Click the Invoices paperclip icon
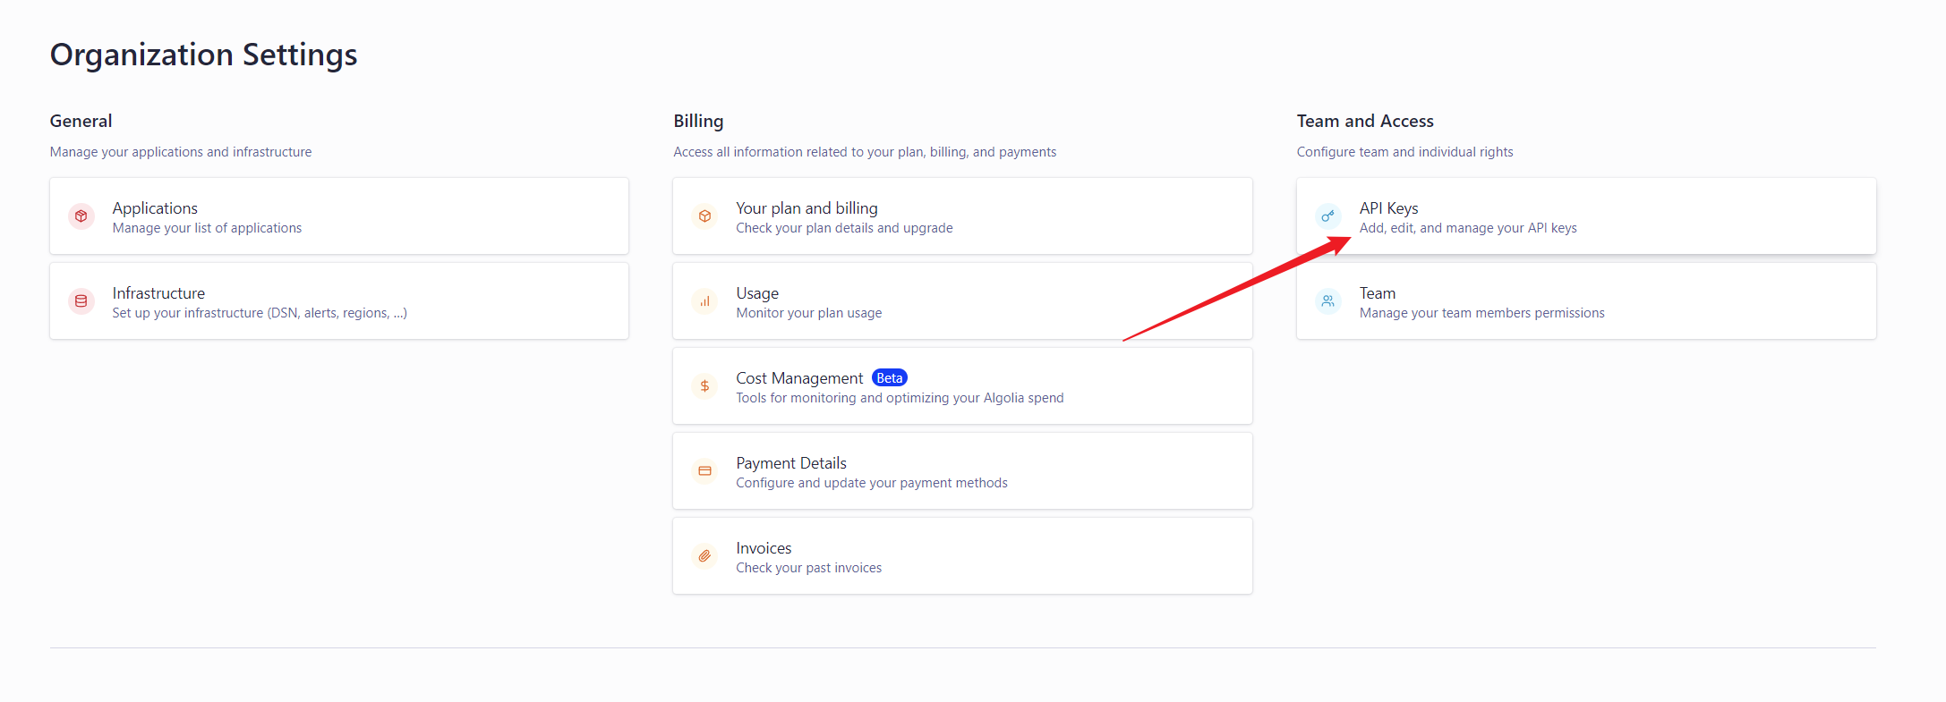The width and height of the screenshot is (1946, 702). click(x=704, y=556)
